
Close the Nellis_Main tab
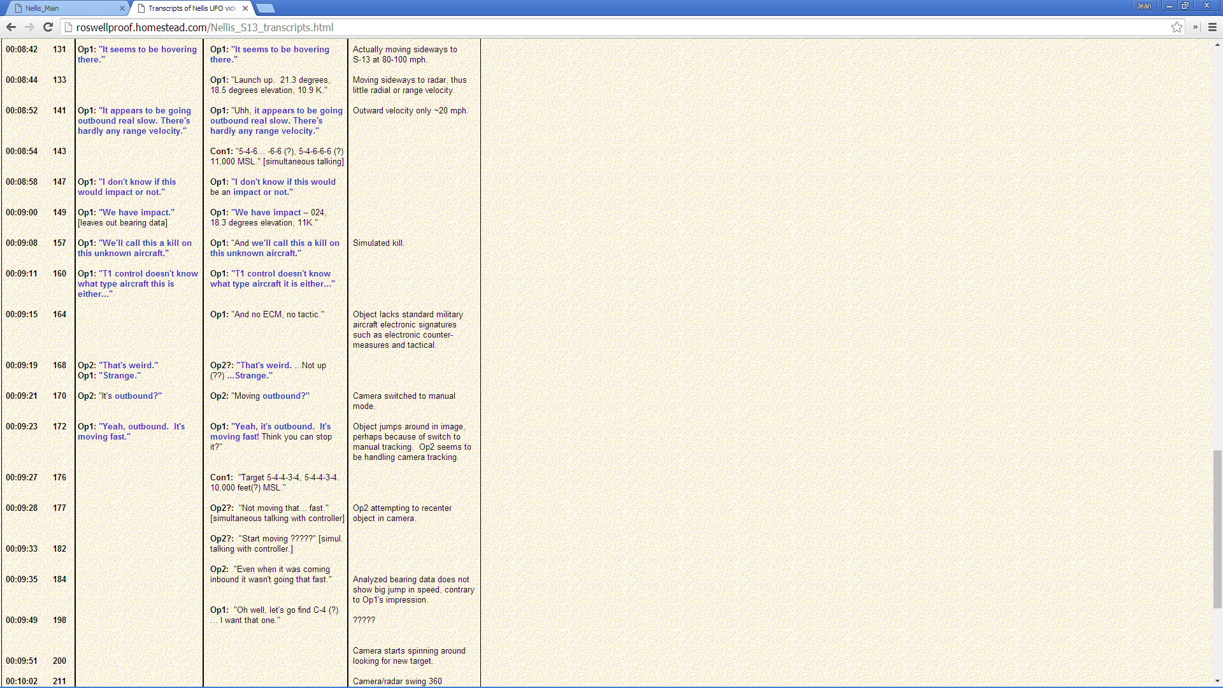tap(122, 8)
